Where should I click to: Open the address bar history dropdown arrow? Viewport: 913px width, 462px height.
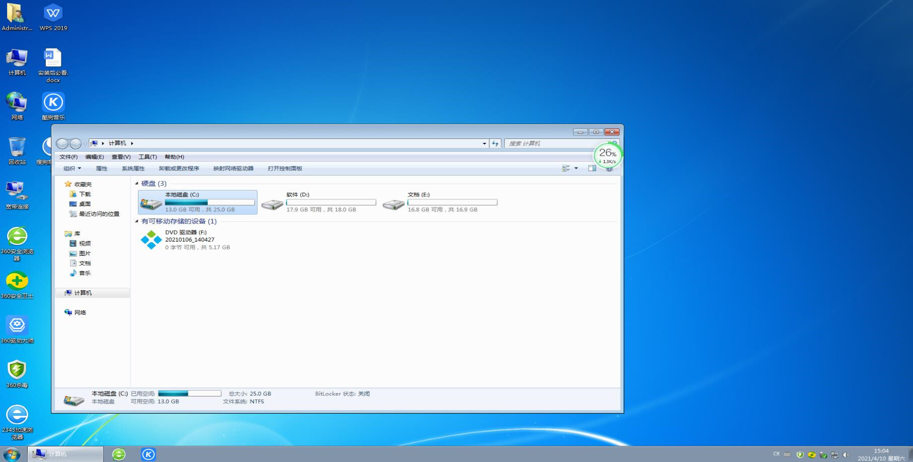pyautogui.click(x=484, y=143)
